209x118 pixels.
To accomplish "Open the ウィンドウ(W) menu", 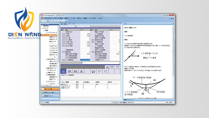I will coord(92,18).
